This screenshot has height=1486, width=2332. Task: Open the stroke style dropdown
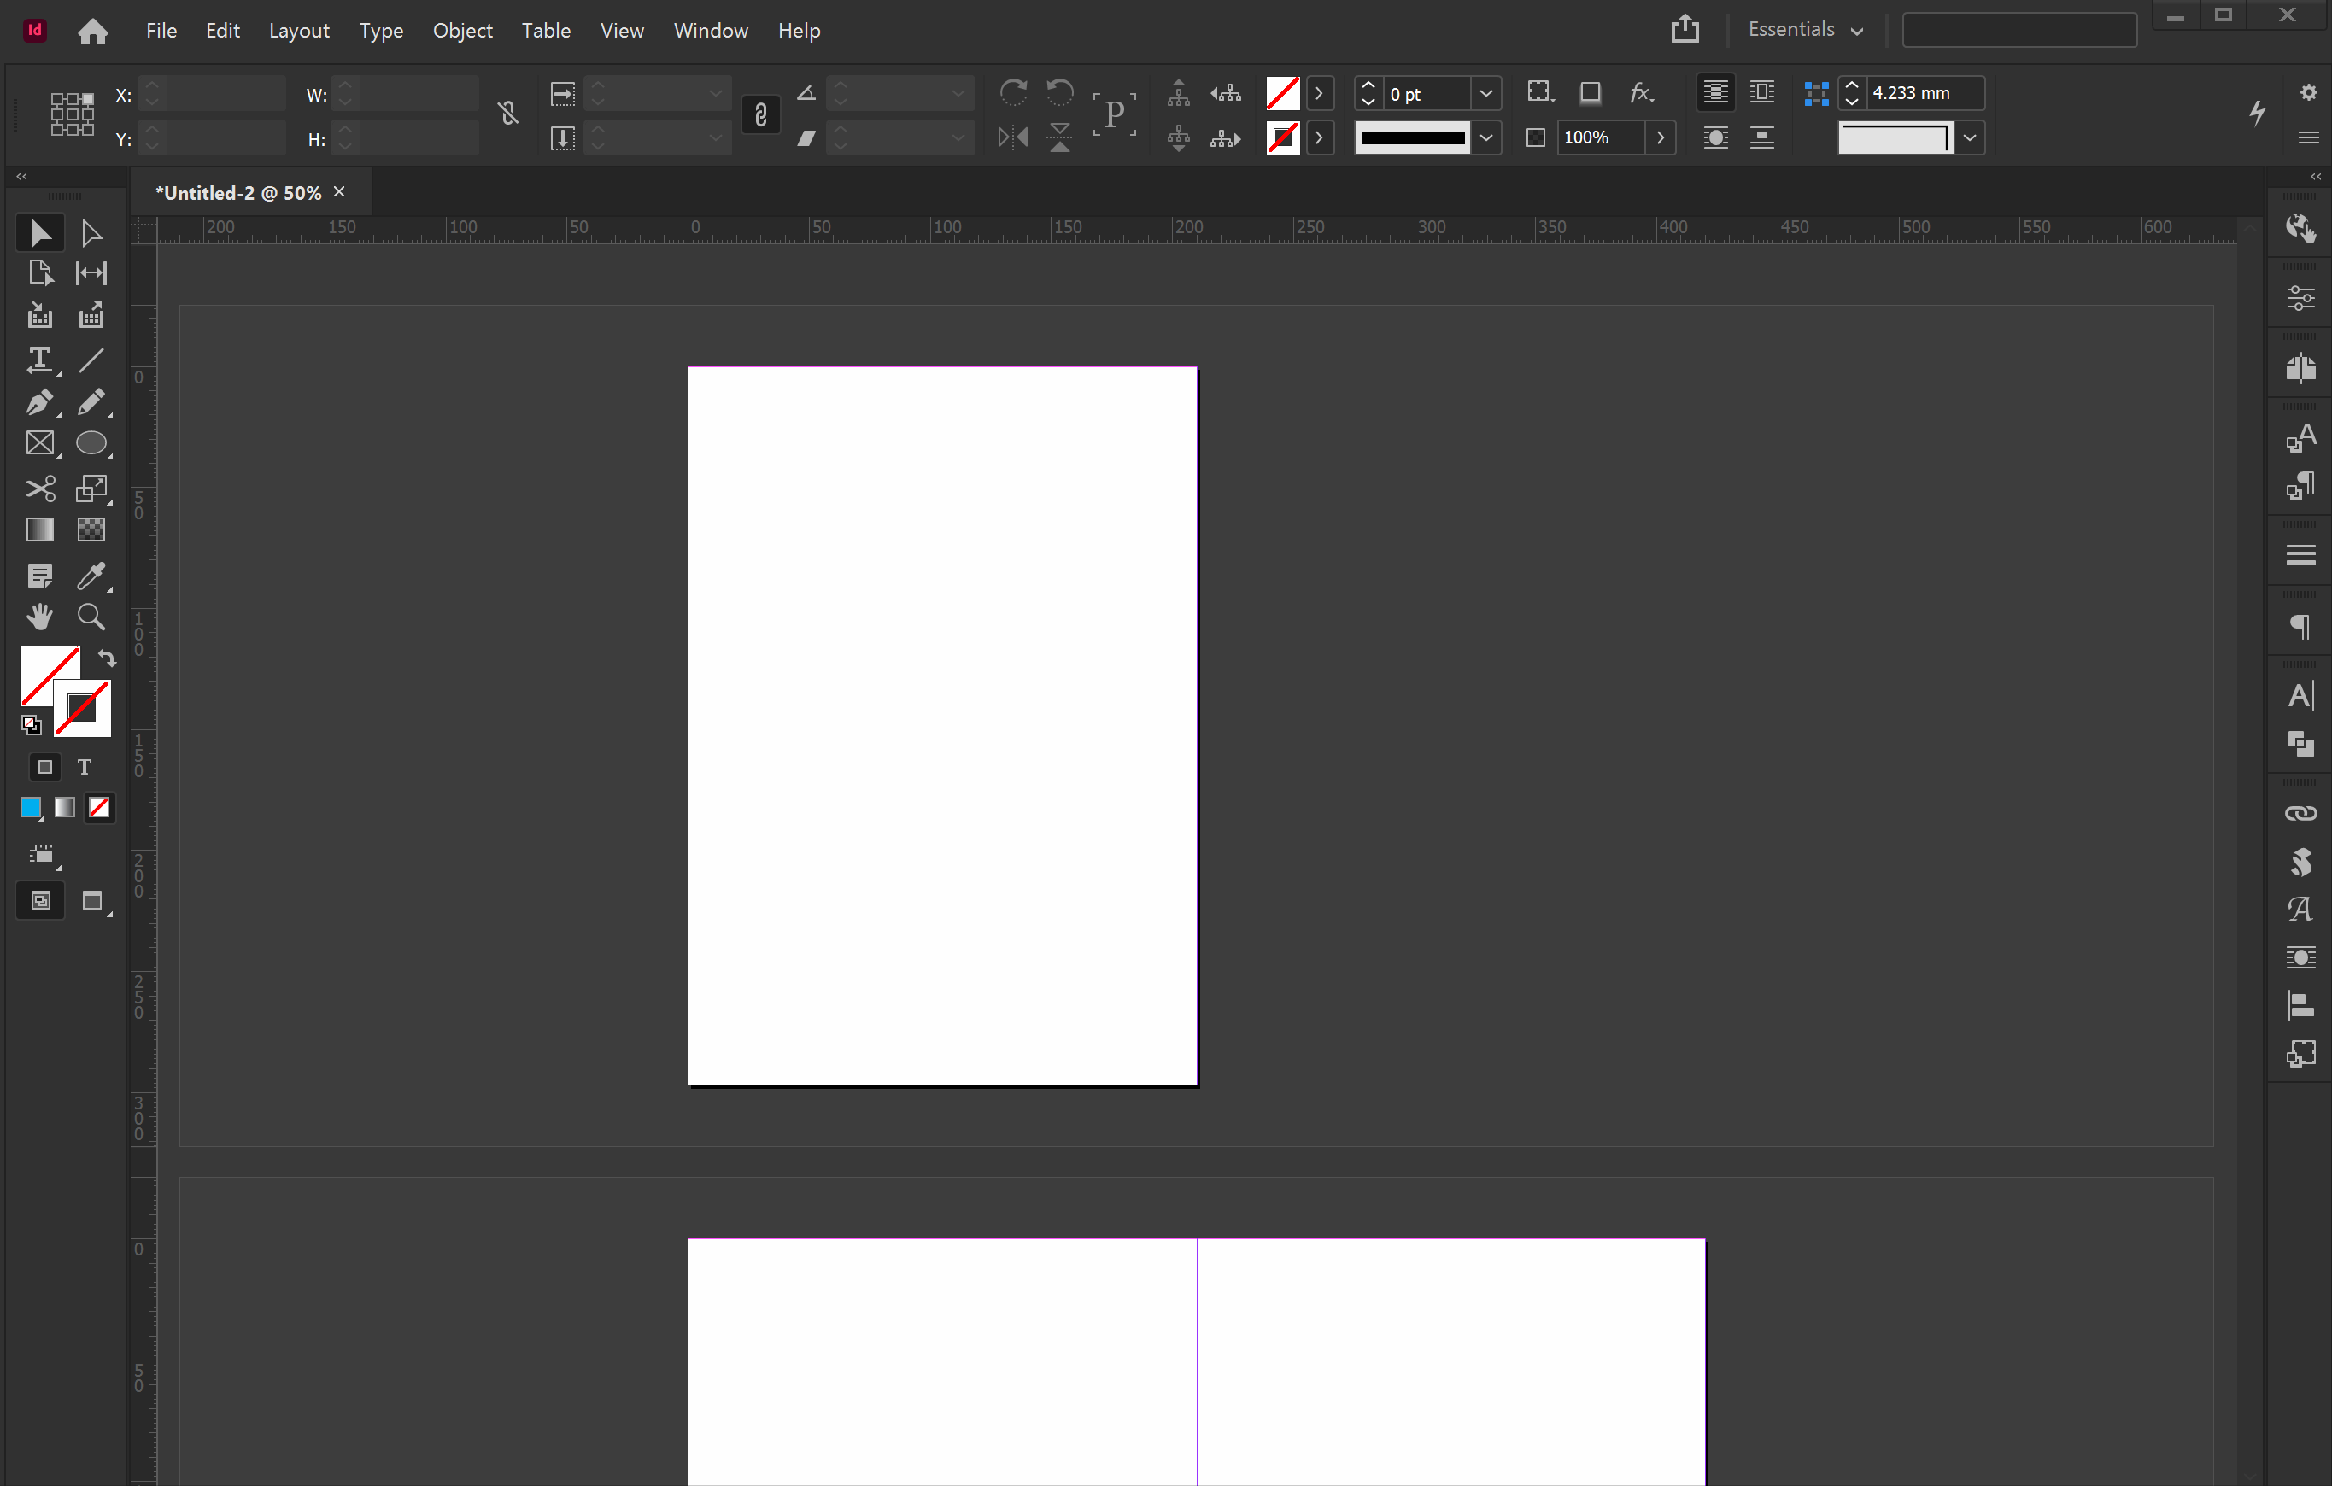tap(1485, 137)
